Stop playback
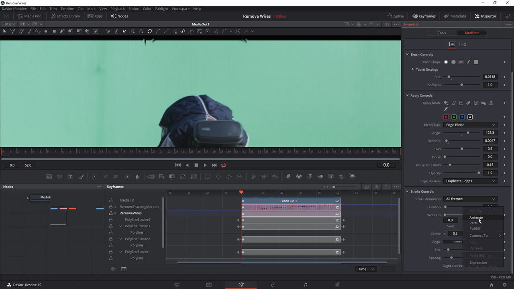 click(x=196, y=165)
